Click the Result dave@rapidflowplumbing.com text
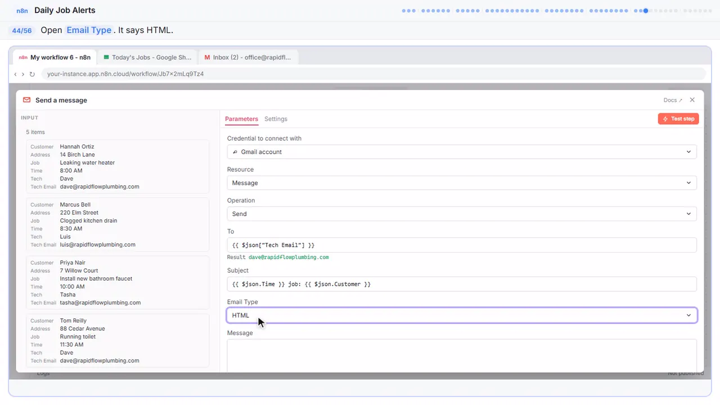The image size is (720, 405). click(x=278, y=257)
